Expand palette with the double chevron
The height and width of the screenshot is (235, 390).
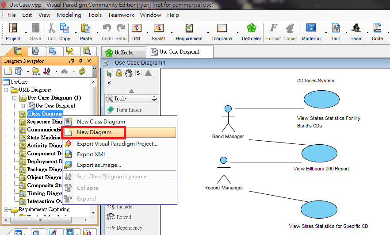point(109,83)
